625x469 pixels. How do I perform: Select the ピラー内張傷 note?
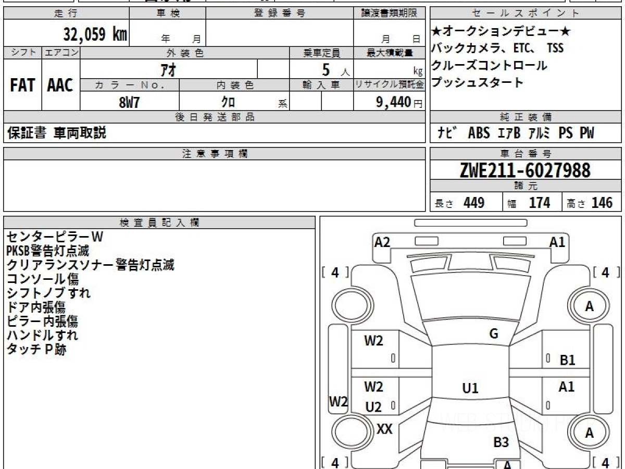pos(42,321)
